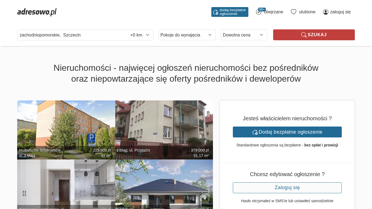The height and width of the screenshot is (209, 372).
Task: Click the zaloguj się header link
Action: click(340, 12)
